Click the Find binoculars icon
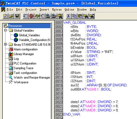This screenshot has height=119, width=137. point(86,16)
